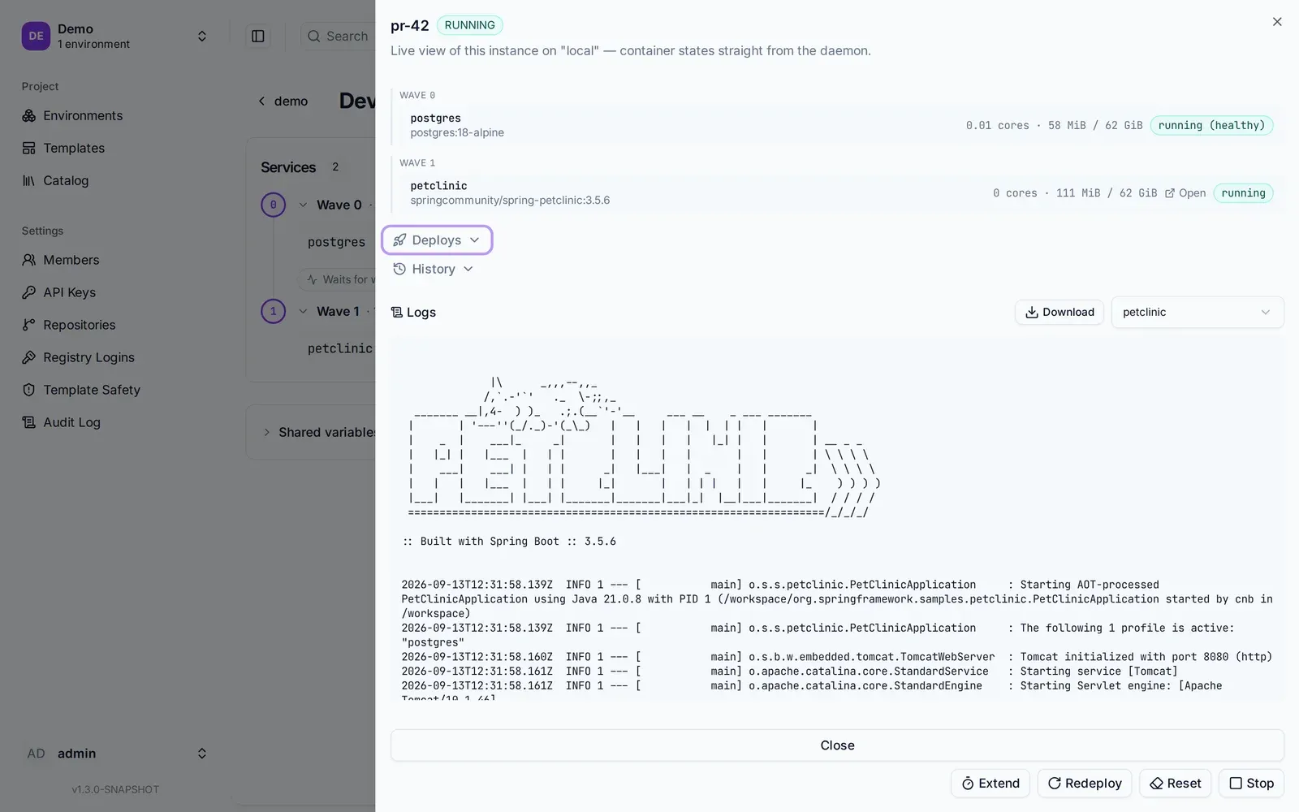Screen dimensions: 1299x812
Task: Open Templates in the sidebar
Action: pyautogui.click(x=74, y=148)
